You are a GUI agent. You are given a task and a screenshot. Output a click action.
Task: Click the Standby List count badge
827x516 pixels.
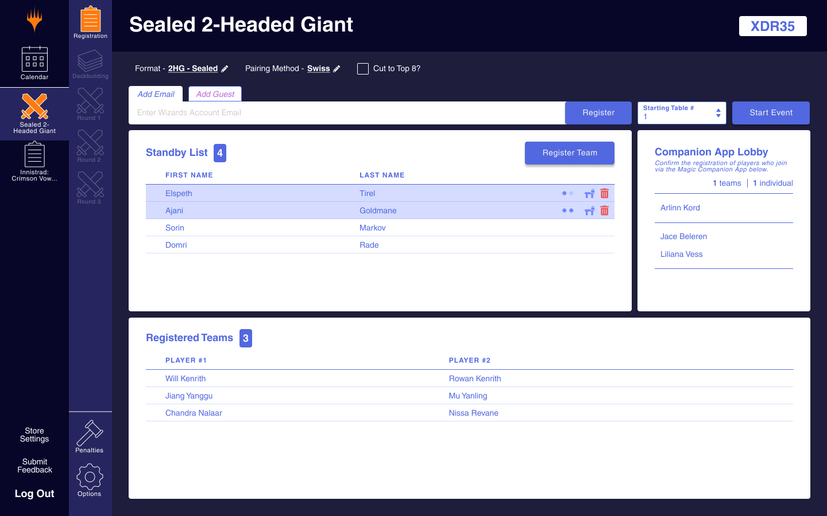click(220, 153)
